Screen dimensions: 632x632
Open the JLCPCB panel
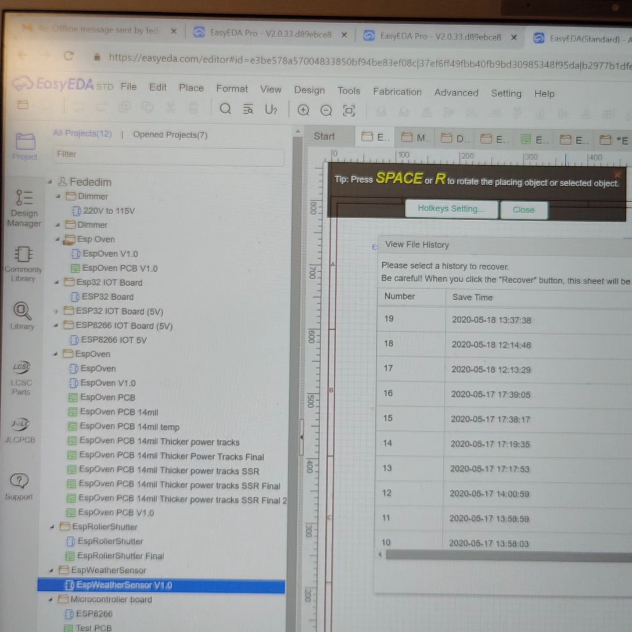point(20,430)
